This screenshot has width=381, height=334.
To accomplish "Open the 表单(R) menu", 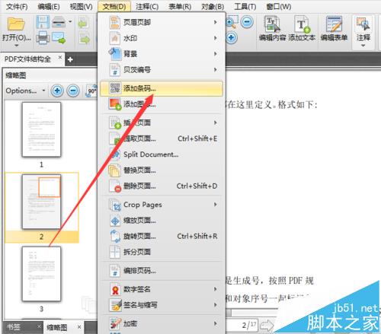I will tap(180, 7).
